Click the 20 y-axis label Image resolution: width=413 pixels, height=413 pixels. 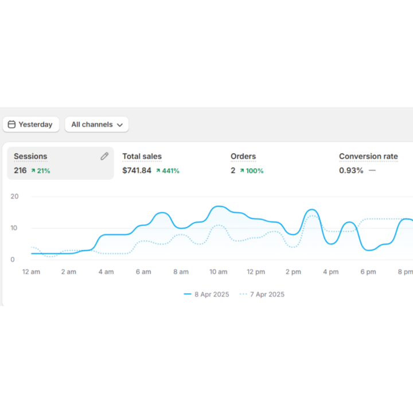14,196
